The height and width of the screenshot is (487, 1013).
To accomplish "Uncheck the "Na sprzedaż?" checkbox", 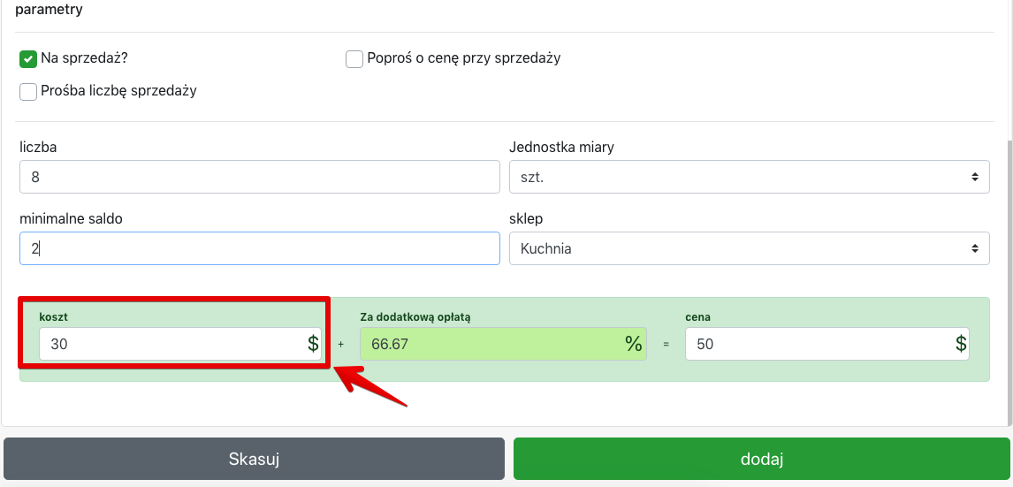I will (x=28, y=59).
